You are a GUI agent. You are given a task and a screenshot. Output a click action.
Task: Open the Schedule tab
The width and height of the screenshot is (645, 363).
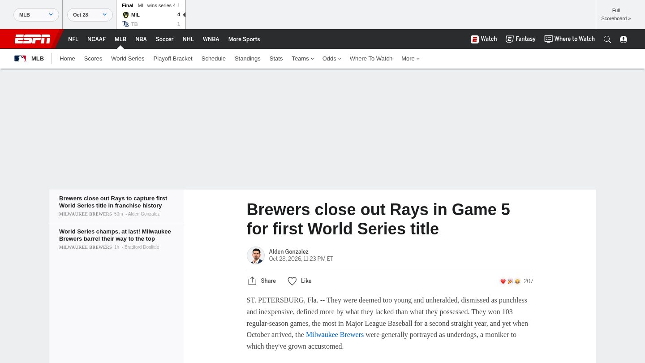pyautogui.click(x=214, y=59)
